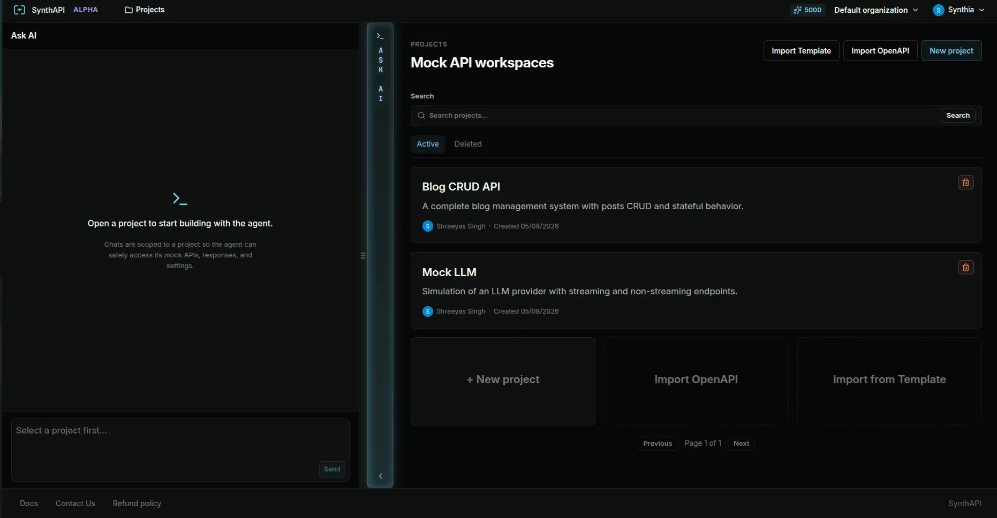Open the Projects nav link
Viewport: 997px width, 518px height.
pos(145,10)
